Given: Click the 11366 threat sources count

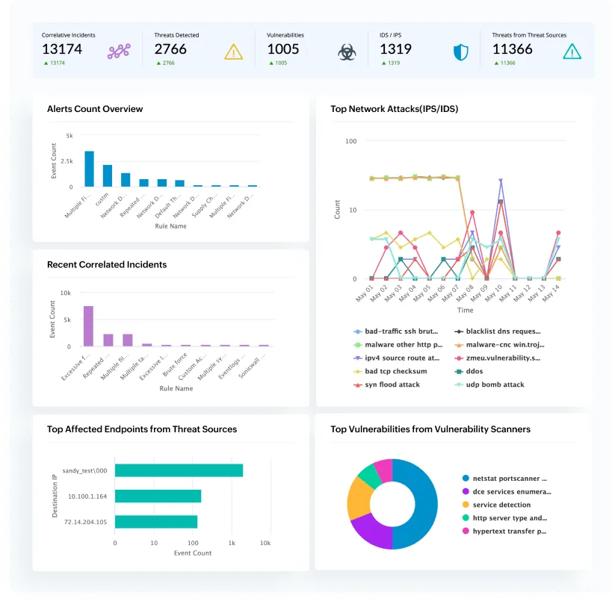Looking at the screenshot, I should 512,49.
